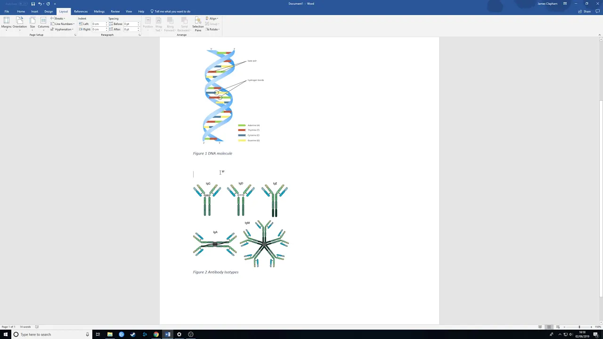Click the vertical scrollbar thumb

pos(601,198)
